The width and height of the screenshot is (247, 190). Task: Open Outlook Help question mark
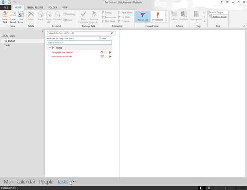point(222,2)
